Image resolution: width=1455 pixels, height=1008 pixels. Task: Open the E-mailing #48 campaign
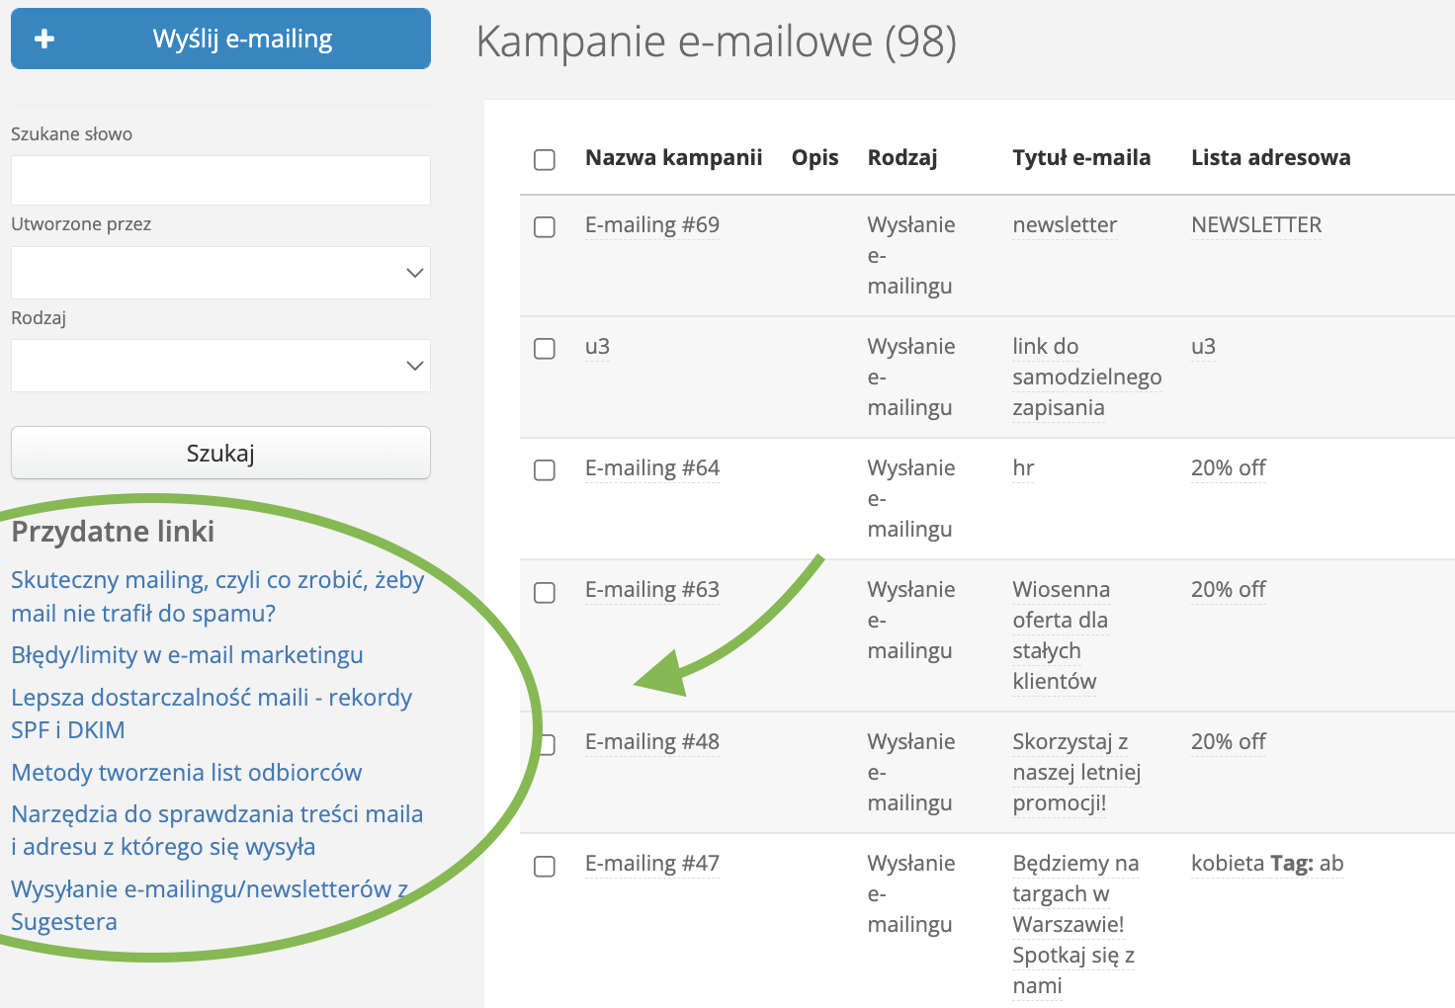click(651, 742)
